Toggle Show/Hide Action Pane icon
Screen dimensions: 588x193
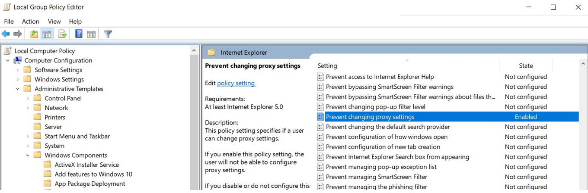[x=91, y=34]
